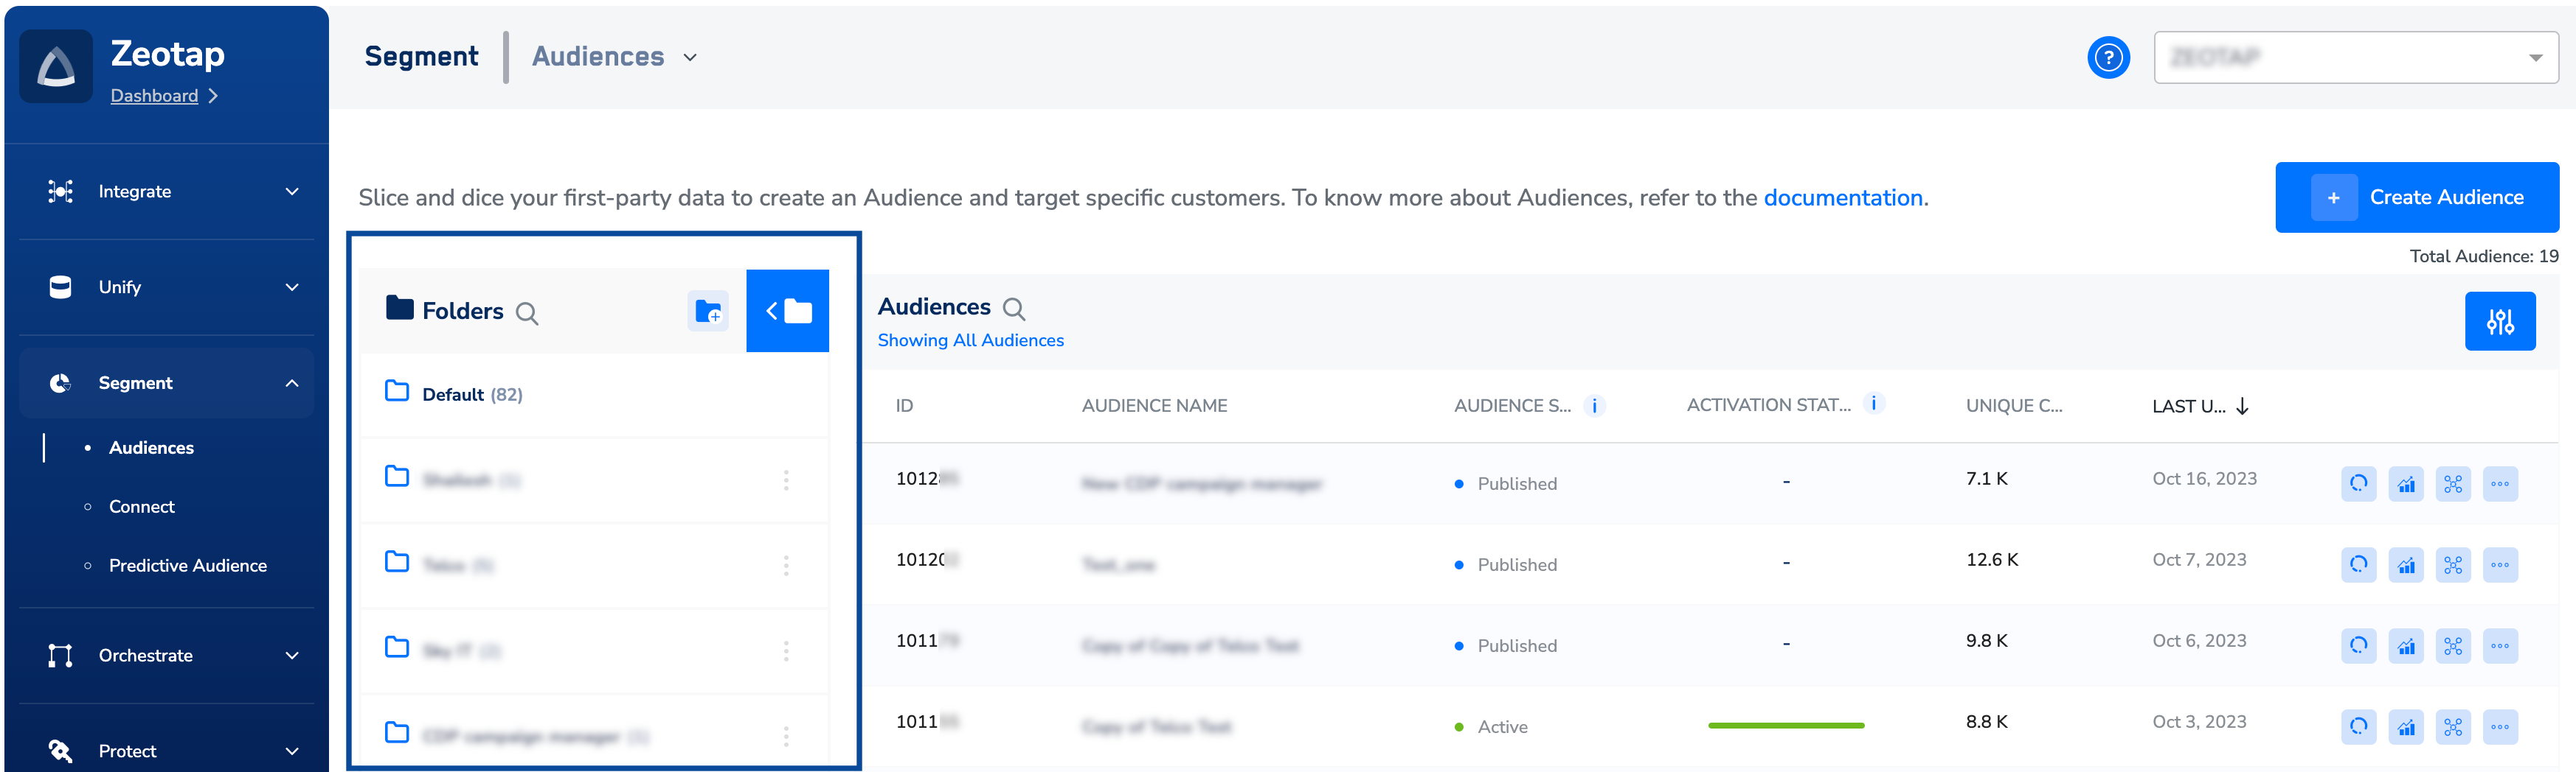Click the add new folder icon

(708, 312)
